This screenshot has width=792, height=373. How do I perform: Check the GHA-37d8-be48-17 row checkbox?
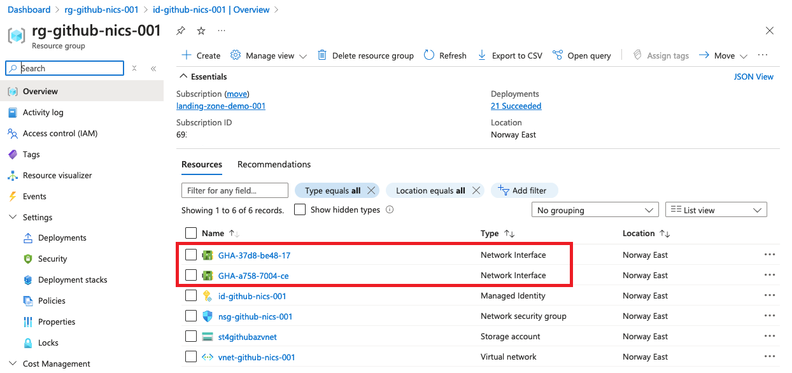pos(191,255)
